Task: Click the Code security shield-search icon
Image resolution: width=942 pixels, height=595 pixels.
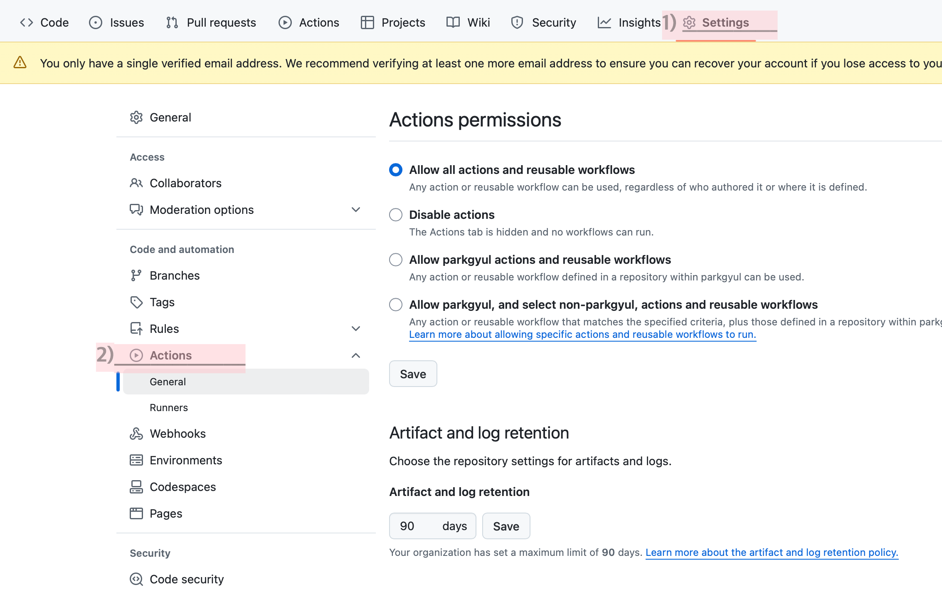Action: coord(136,579)
